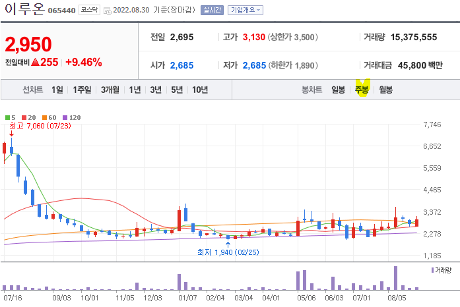
Task: Switch to 일봉 candle chart
Action: 338,90
